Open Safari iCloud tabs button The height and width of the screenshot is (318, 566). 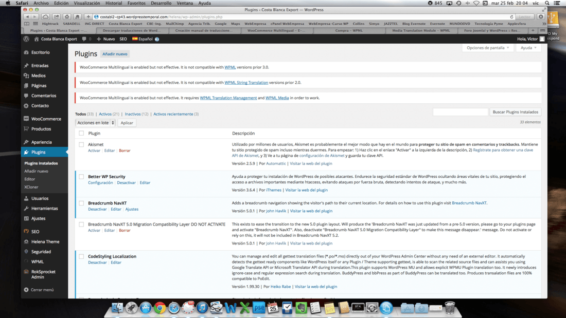tap(45, 16)
